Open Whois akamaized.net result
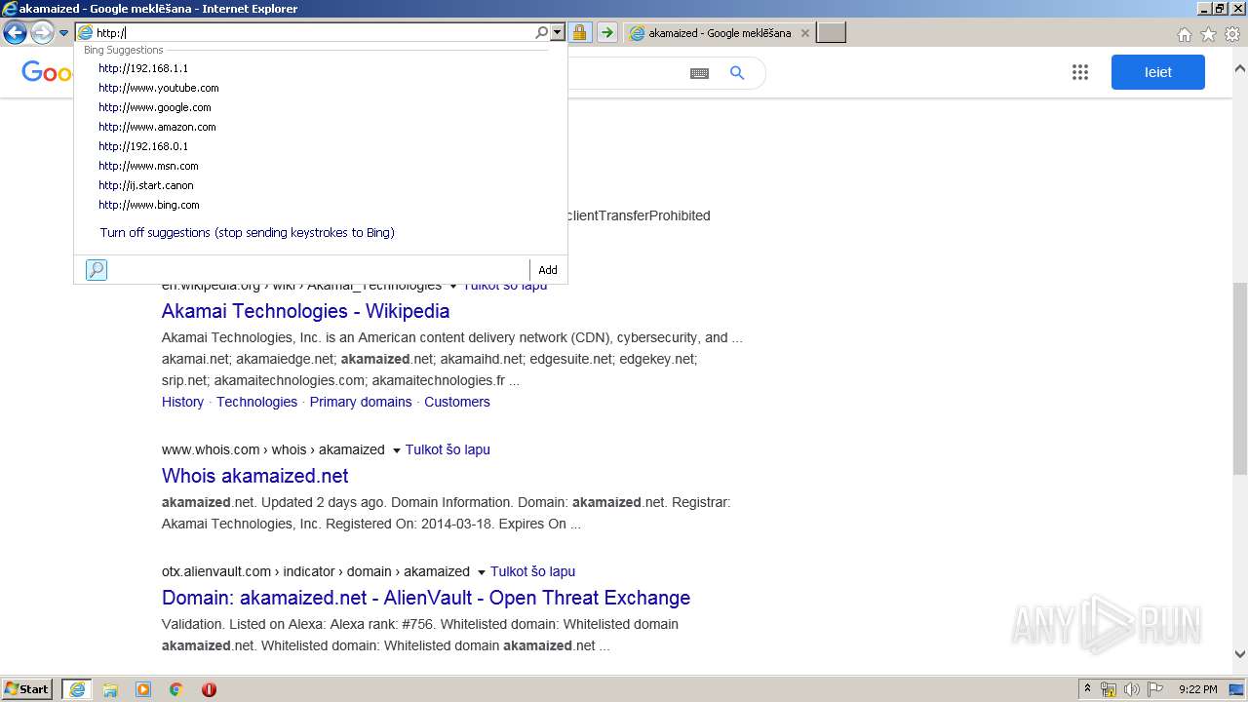Screen dimensions: 1248x702 tap(254, 476)
